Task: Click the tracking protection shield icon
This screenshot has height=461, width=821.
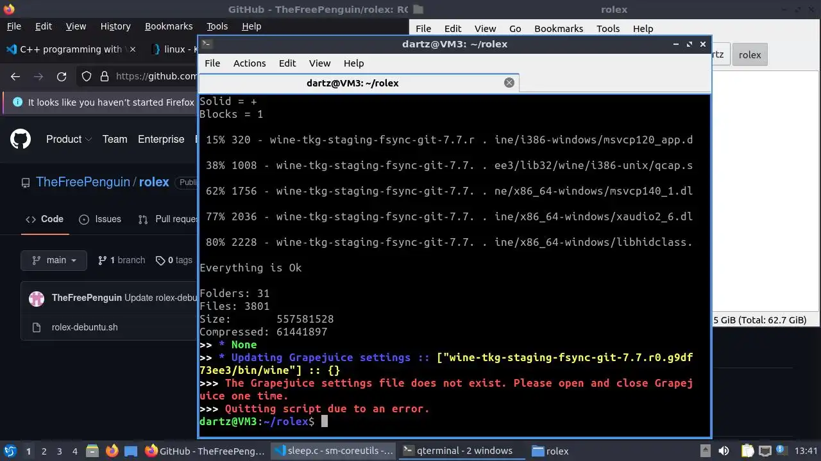Action: [87, 76]
